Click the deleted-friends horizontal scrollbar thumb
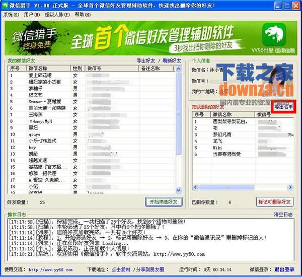The width and height of the screenshot is (302, 277). [226, 187]
